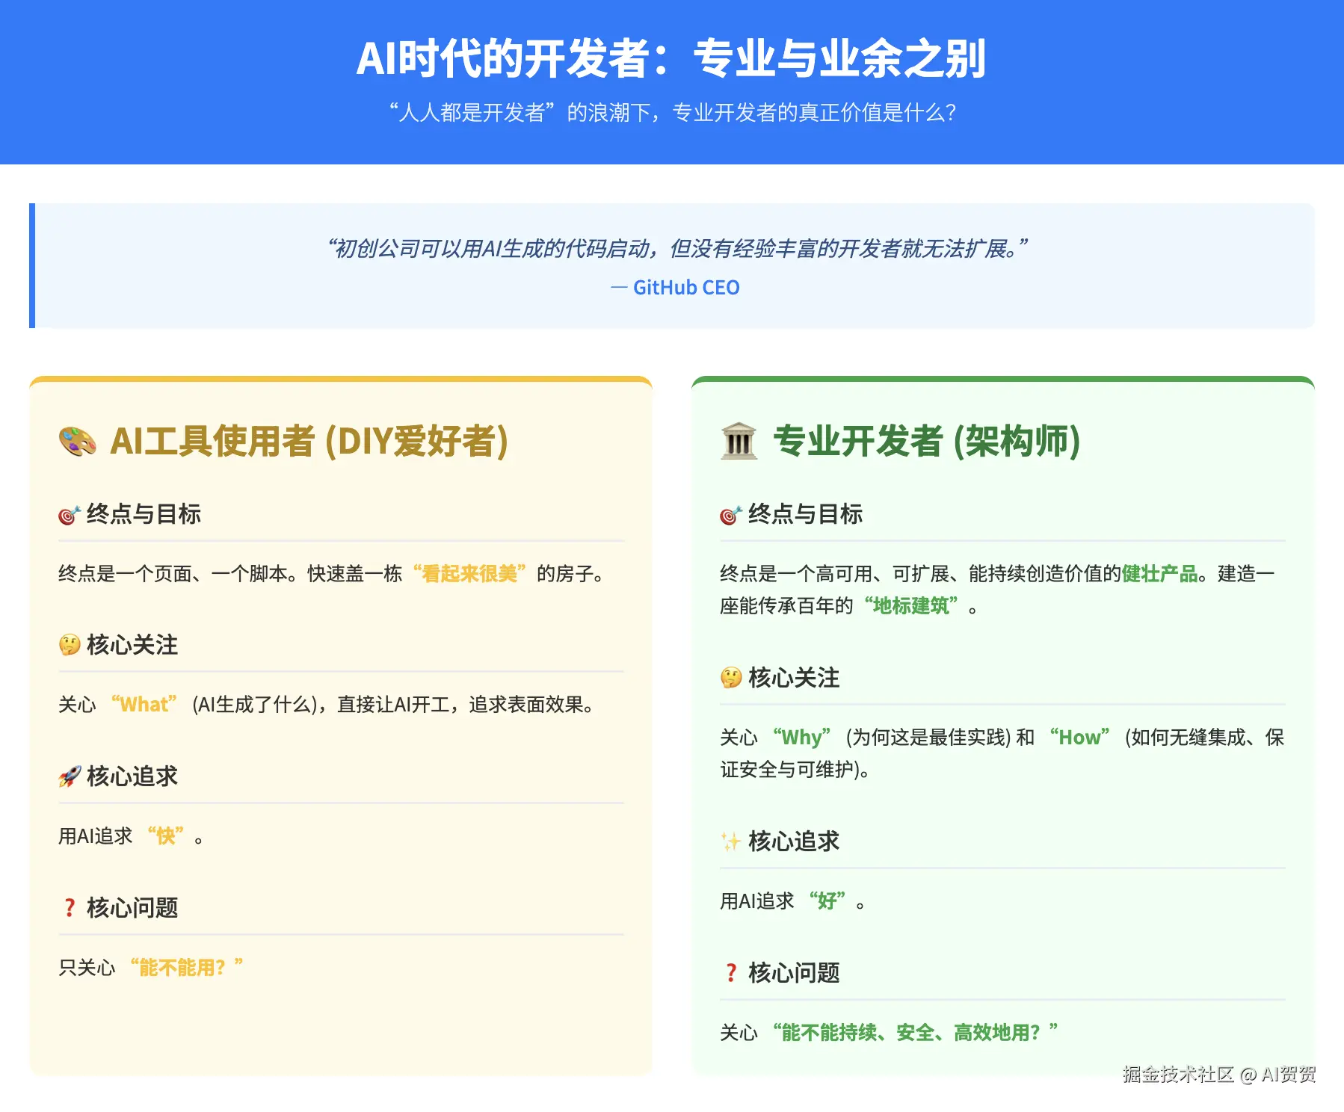Viewport: 1344px width, 1112px height.
Task: Click the text "直接让AI开工"
Action: coord(393,705)
